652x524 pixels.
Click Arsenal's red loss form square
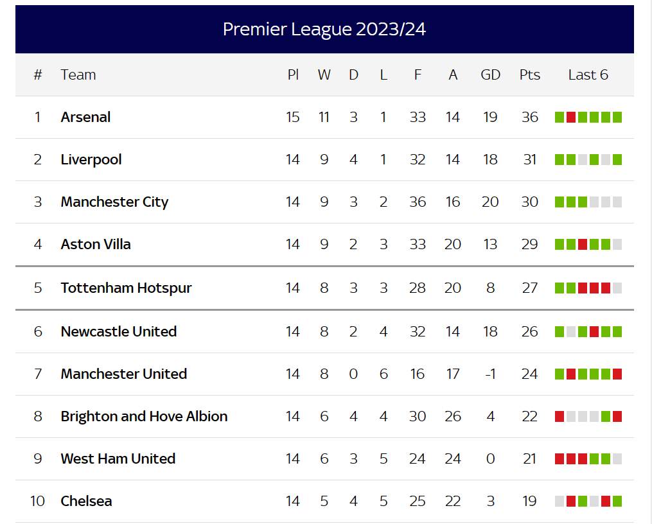[x=571, y=117]
